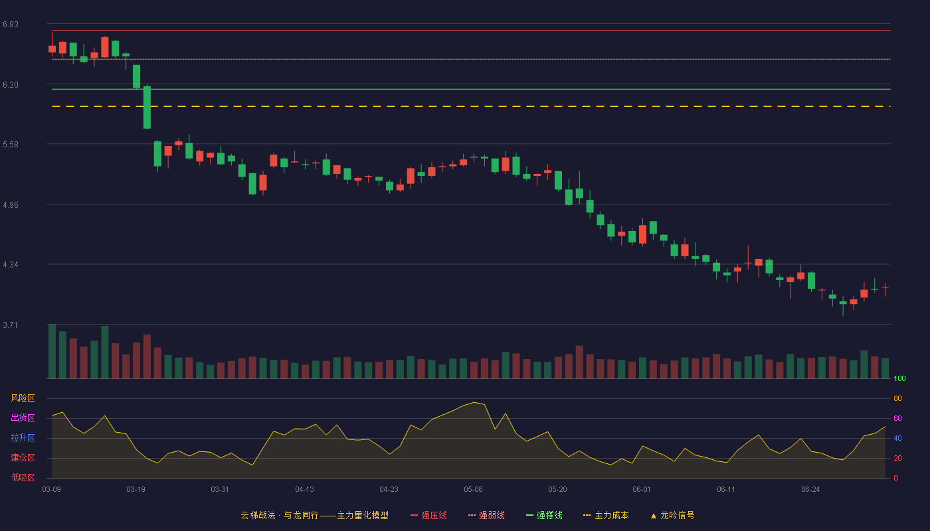This screenshot has width=930, height=531.
Task: Click the 03-09 date label
Action: click(52, 489)
